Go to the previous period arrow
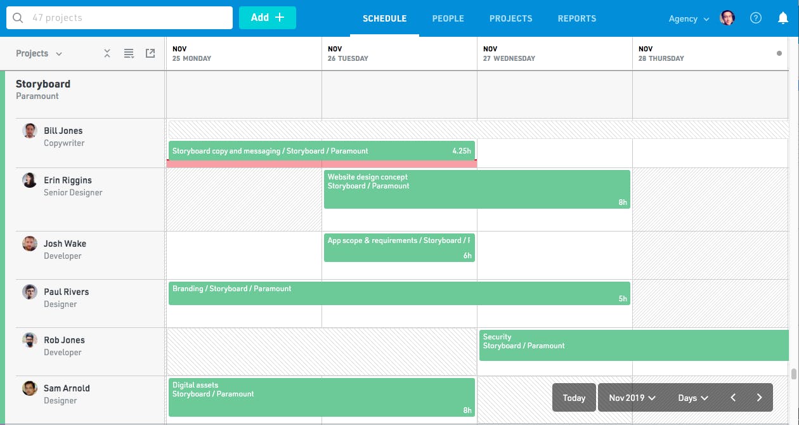 click(733, 397)
